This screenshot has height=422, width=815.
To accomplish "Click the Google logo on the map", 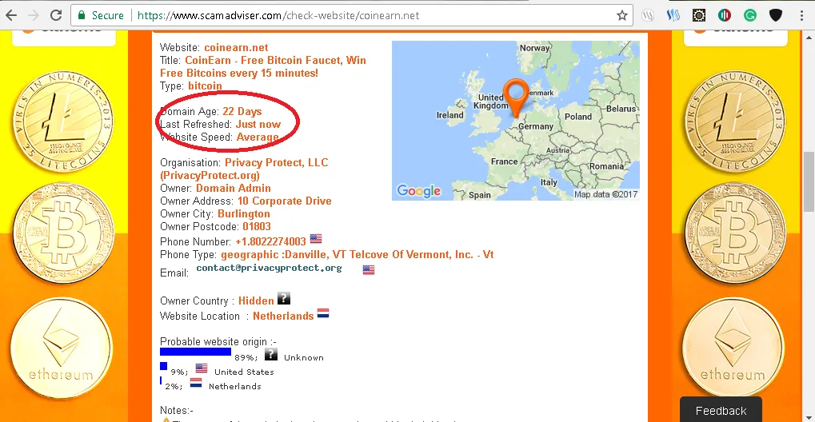I will point(418,191).
